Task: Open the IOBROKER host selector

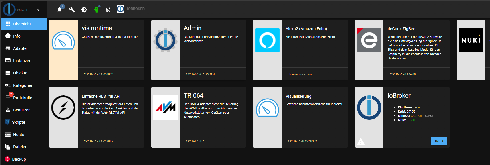Action: 131,9
